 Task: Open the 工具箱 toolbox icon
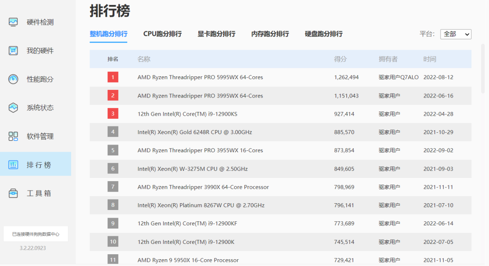[13, 193]
